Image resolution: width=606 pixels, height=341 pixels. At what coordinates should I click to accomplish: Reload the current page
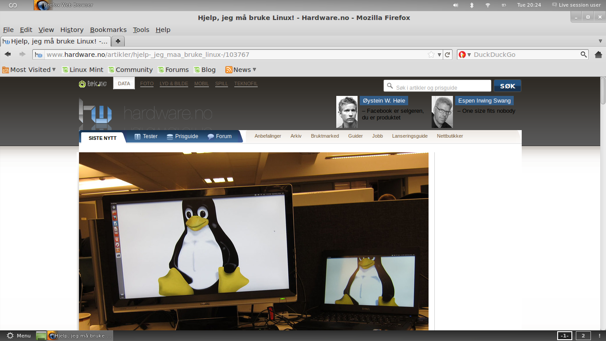click(x=448, y=55)
